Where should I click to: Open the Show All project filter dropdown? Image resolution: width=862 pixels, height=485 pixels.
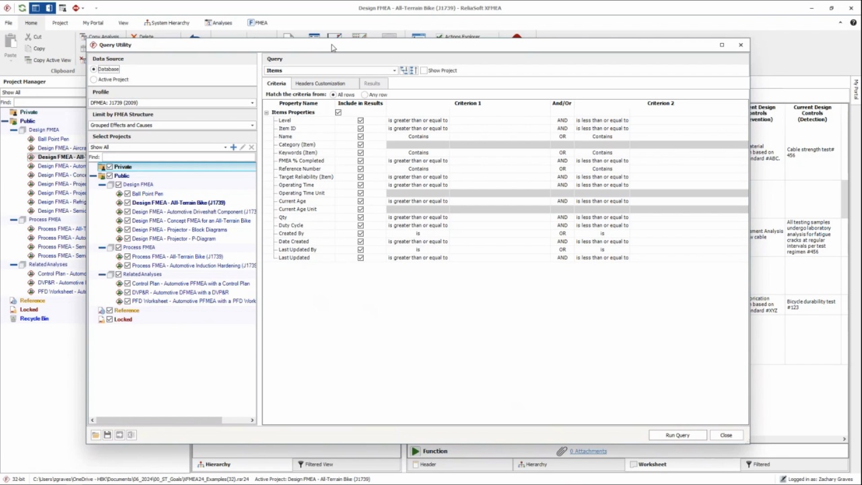click(226, 148)
